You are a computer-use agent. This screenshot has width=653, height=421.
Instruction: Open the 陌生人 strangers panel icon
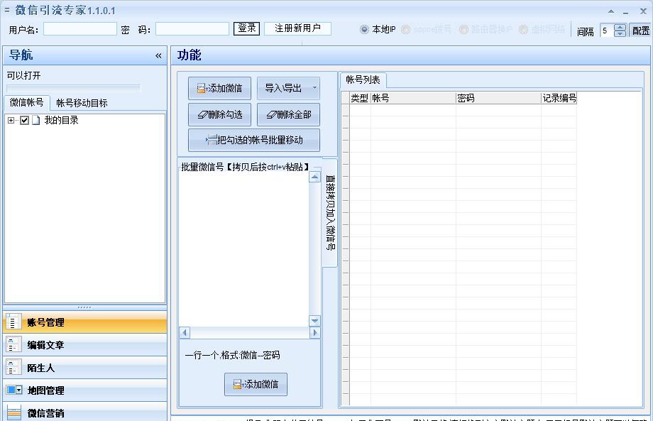[14, 368]
